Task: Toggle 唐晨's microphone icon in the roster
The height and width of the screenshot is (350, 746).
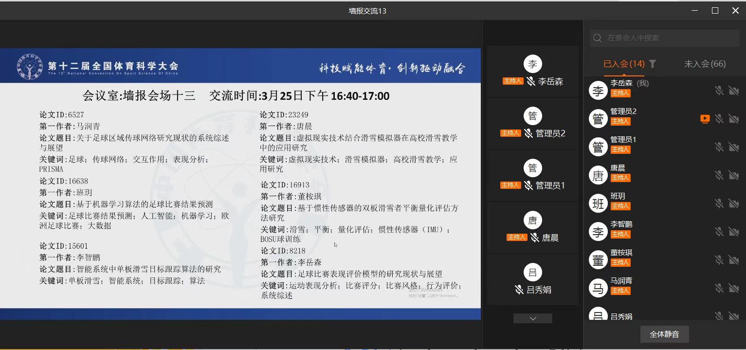Action: [x=720, y=175]
